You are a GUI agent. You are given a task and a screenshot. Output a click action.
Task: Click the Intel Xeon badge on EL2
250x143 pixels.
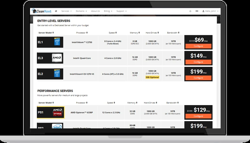click(57, 73)
